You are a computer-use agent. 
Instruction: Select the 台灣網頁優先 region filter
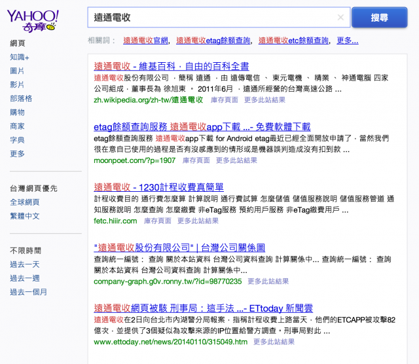[33, 189]
